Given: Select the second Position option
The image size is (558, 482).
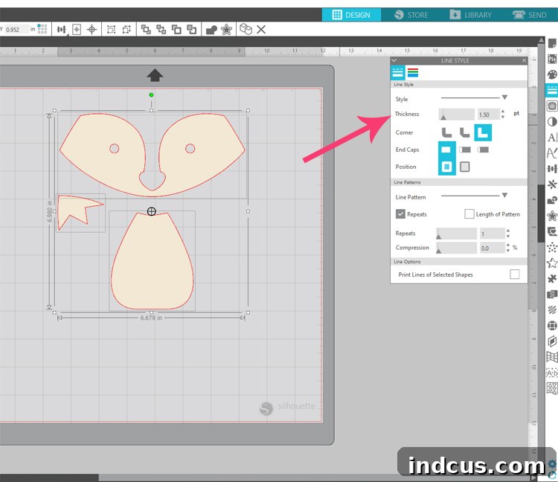Looking at the screenshot, I should 465,167.
